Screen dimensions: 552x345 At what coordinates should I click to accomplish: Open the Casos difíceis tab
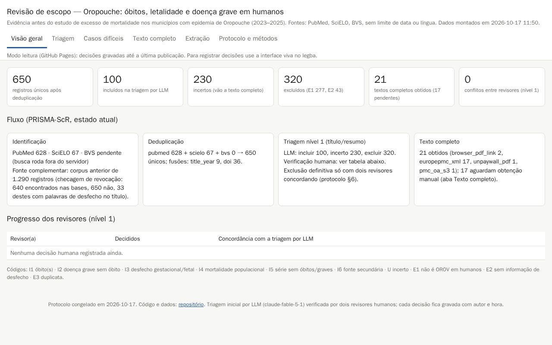point(103,39)
